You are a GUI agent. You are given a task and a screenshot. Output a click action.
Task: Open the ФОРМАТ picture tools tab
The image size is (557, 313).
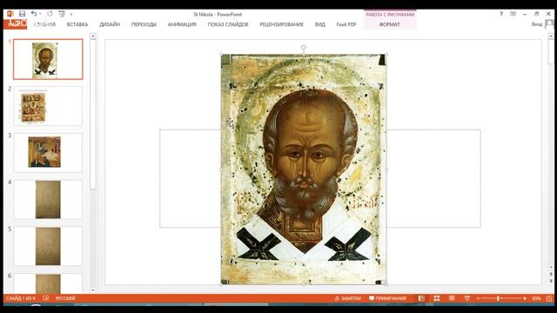click(x=389, y=24)
